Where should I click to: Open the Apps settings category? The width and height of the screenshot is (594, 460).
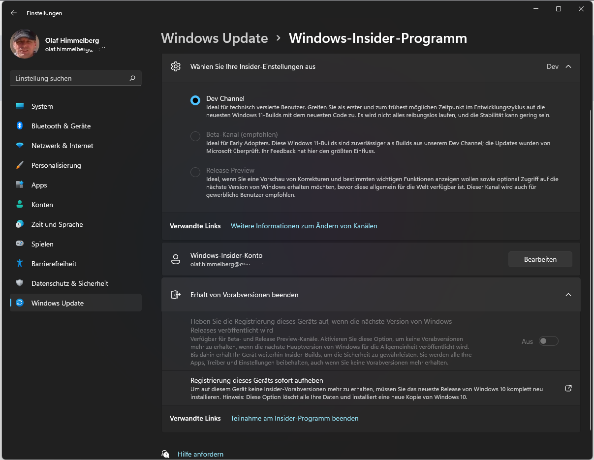click(39, 185)
